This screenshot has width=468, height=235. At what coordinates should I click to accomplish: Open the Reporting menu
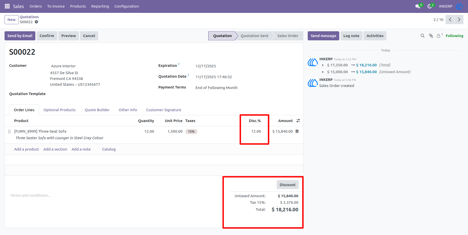point(100,6)
